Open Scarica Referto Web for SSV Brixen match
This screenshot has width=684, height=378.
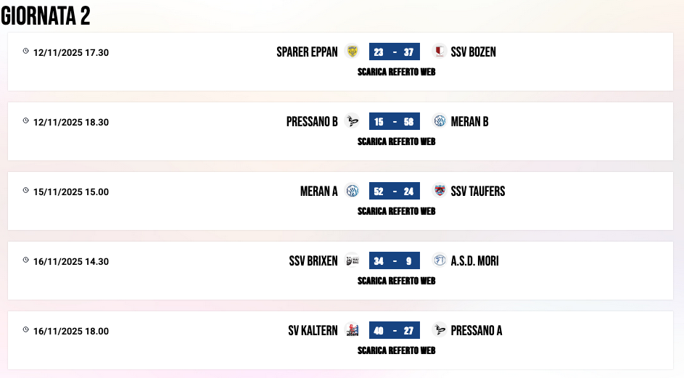click(x=396, y=281)
